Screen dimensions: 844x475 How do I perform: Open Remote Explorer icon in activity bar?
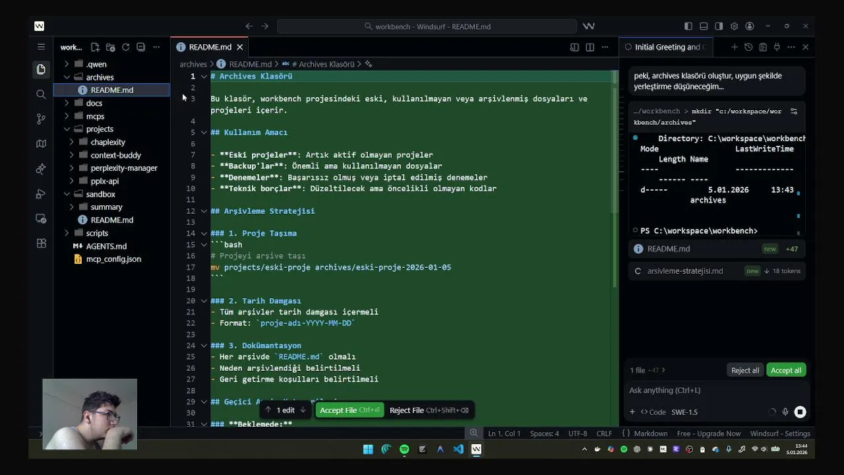41,218
